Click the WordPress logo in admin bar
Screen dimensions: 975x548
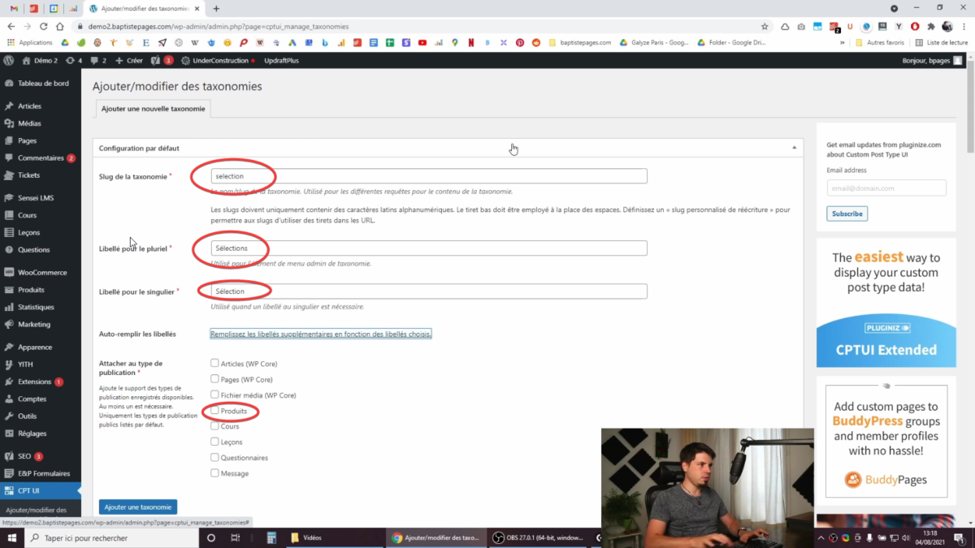[x=8, y=60]
